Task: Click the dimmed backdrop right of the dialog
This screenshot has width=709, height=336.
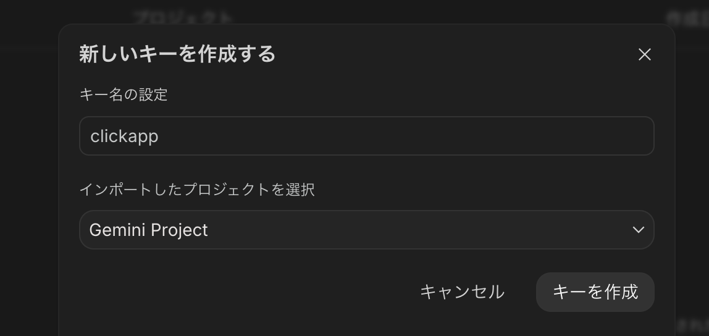Action: click(692, 185)
